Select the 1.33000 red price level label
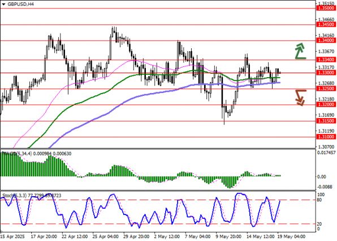 (x=326, y=73)
